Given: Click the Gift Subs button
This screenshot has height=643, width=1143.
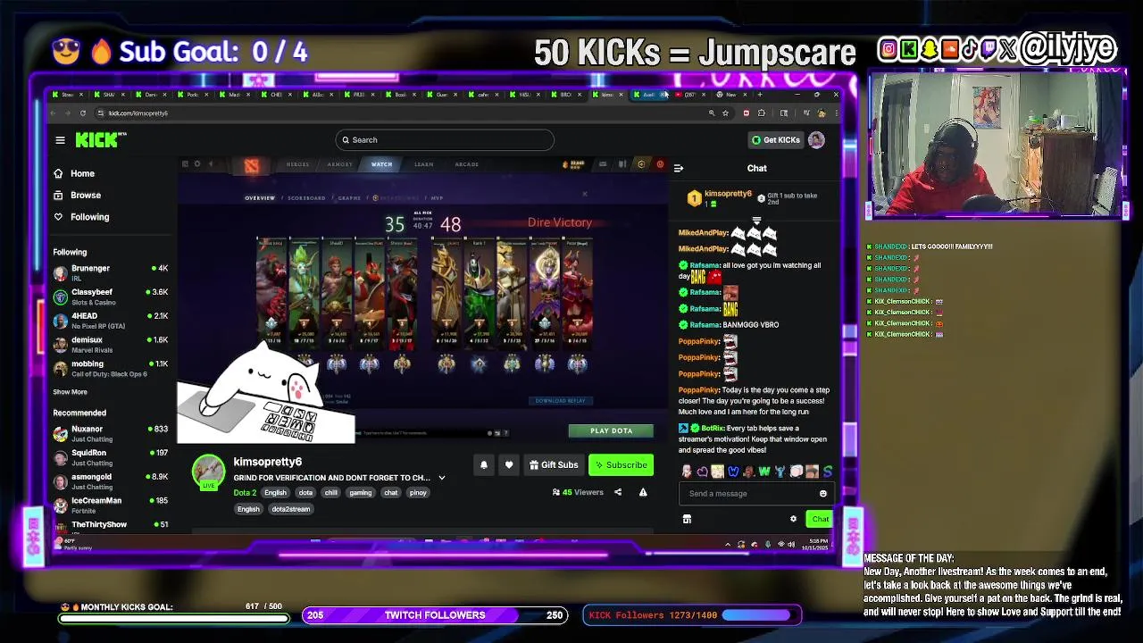Looking at the screenshot, I should [554, 464].
